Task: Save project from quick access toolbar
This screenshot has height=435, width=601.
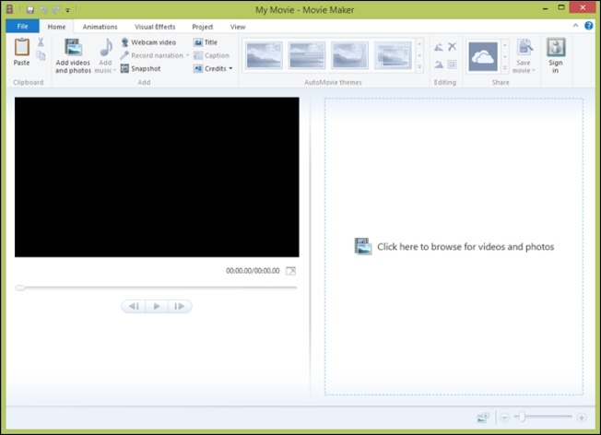Action: coord(30,10)
